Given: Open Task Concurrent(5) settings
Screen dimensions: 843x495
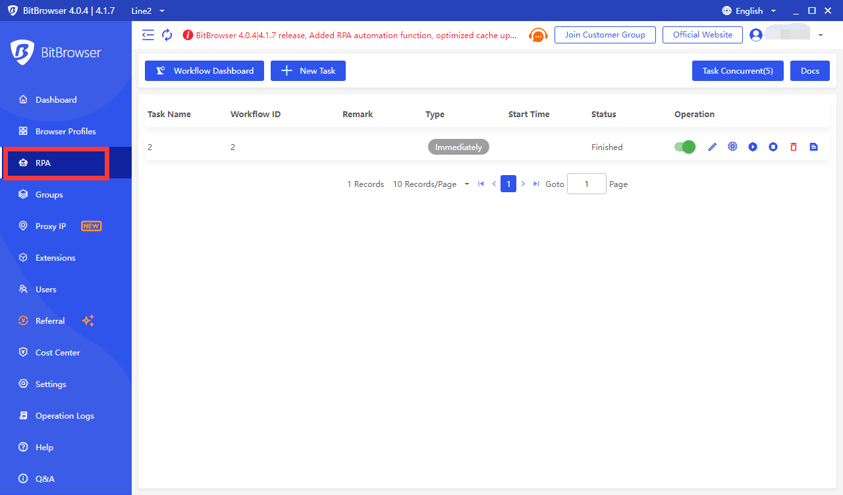Looking at the screenshot, I should [x=738, y=70].
